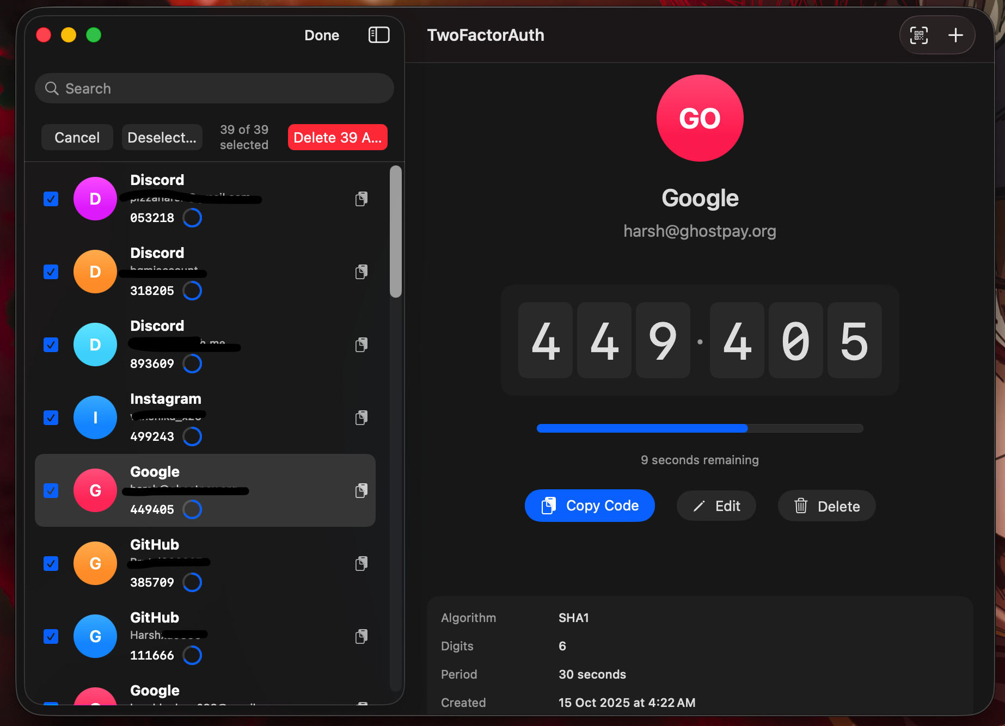Select the Discord row with code 053218
Screen dimensions: 1005x726
[x=205, y=199]
